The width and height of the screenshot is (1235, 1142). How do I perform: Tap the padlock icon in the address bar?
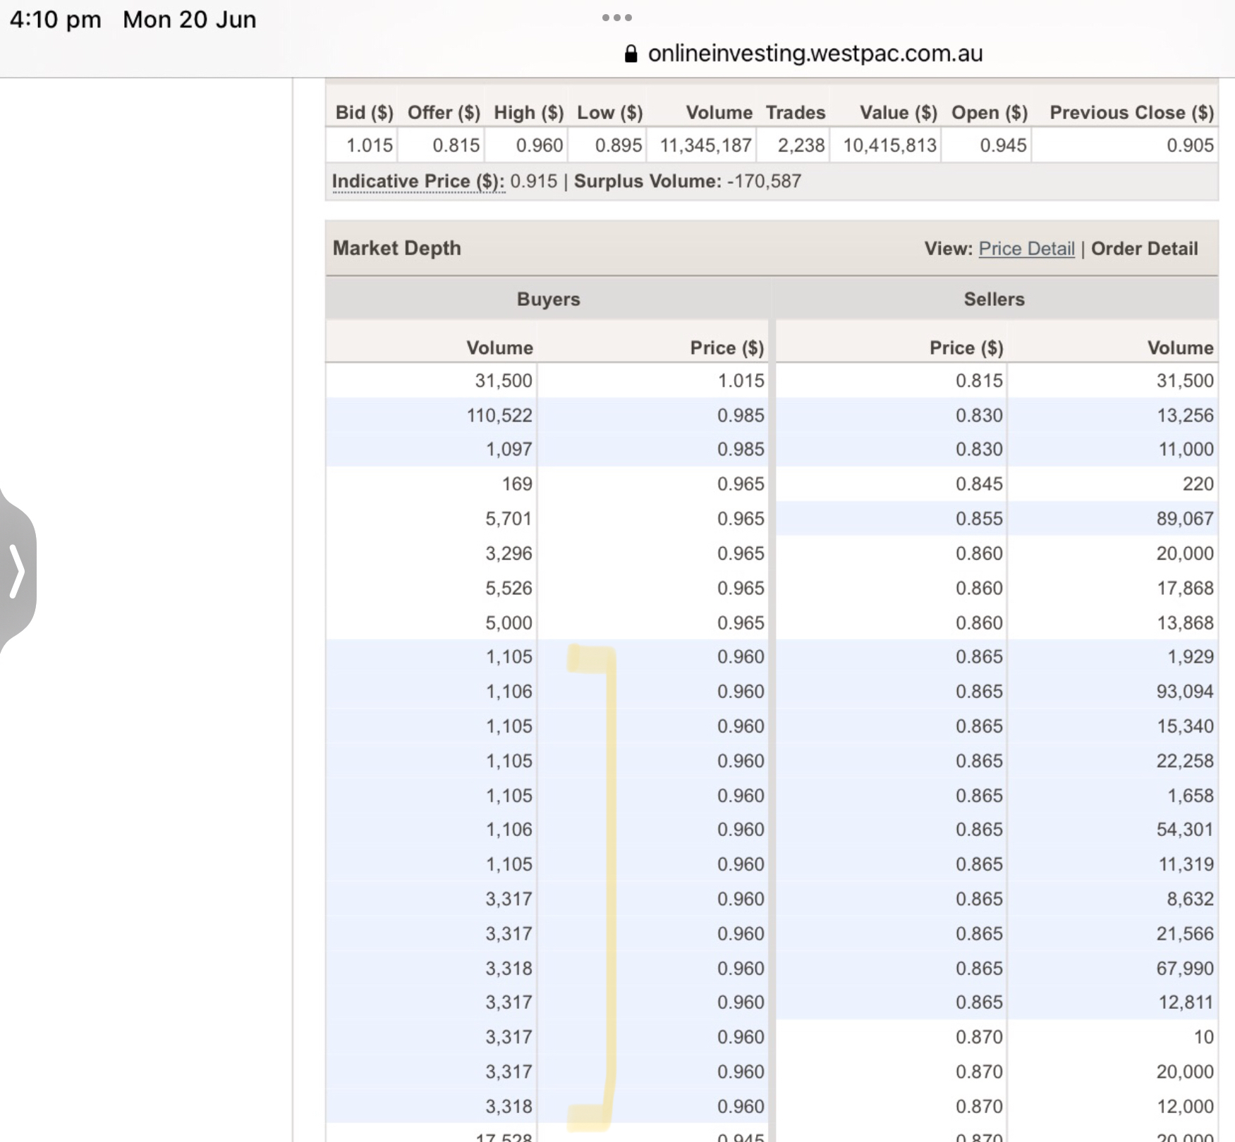(x=631, y=54)
